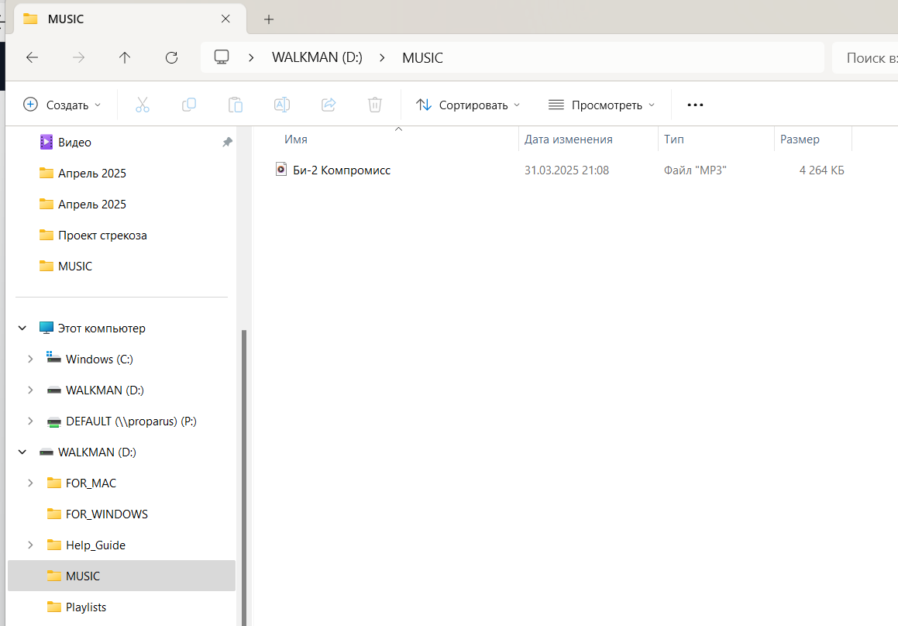Click the date 31.03.2025 21:08
Screen dimensions: 898x626
point(566,170)
